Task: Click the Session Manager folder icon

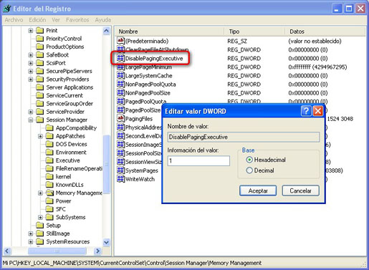Action: [x=39, y=120]
